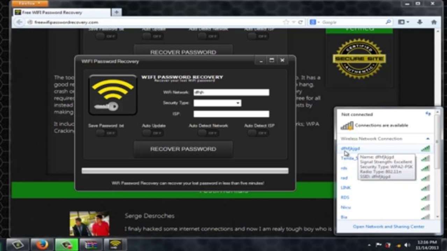Open the downloads arrow icon
The width and height of the screenshot is (447, 251).
[x=420, y=22]
